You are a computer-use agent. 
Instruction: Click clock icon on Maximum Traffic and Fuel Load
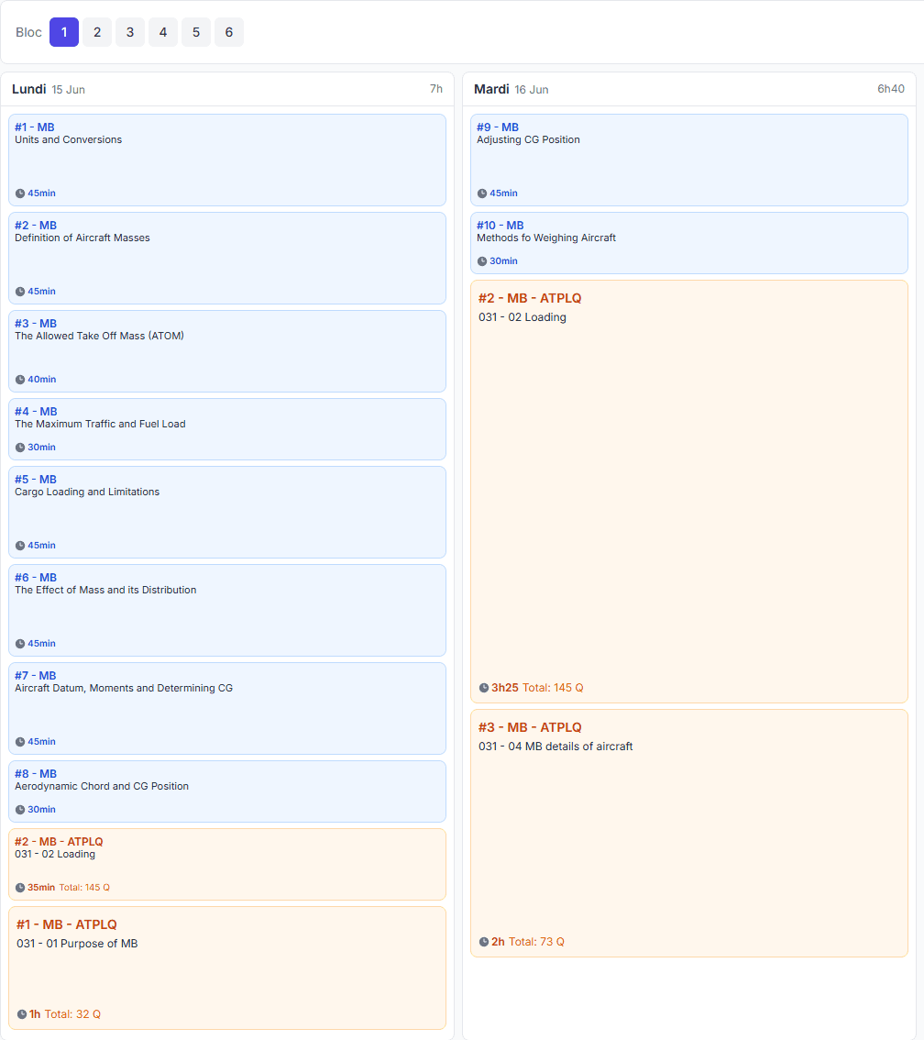(x=20, y=448)
